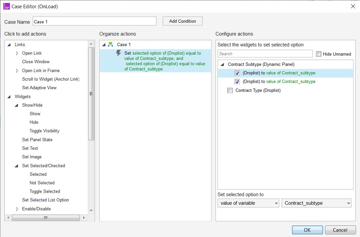Click the lightning bolt action icon

118,53
